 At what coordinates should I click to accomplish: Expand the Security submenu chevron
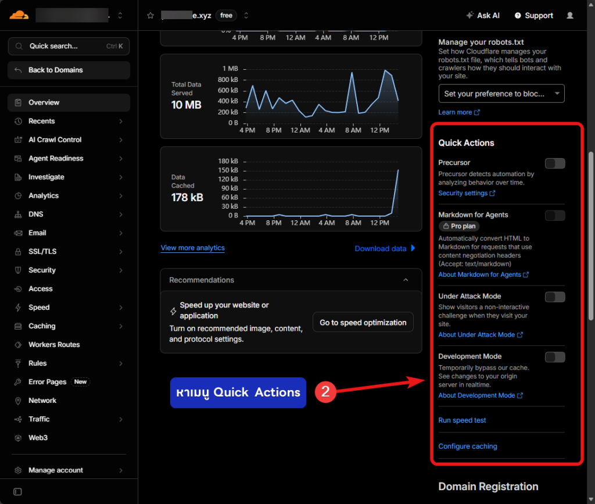[x=121, y=270]
